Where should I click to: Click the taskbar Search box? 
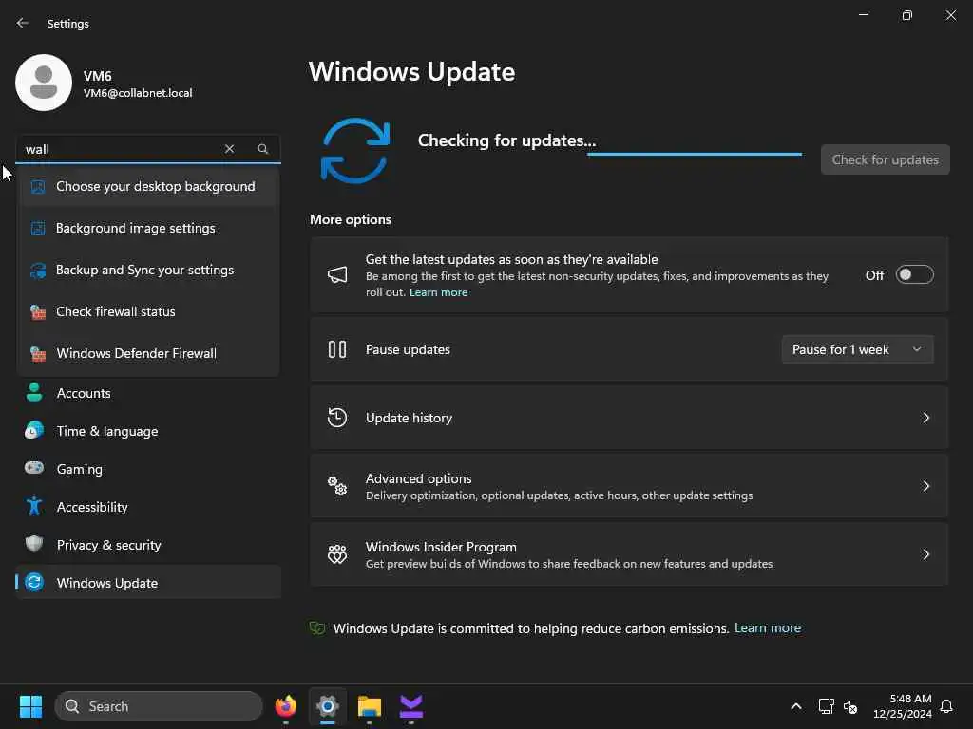[159, 706]
